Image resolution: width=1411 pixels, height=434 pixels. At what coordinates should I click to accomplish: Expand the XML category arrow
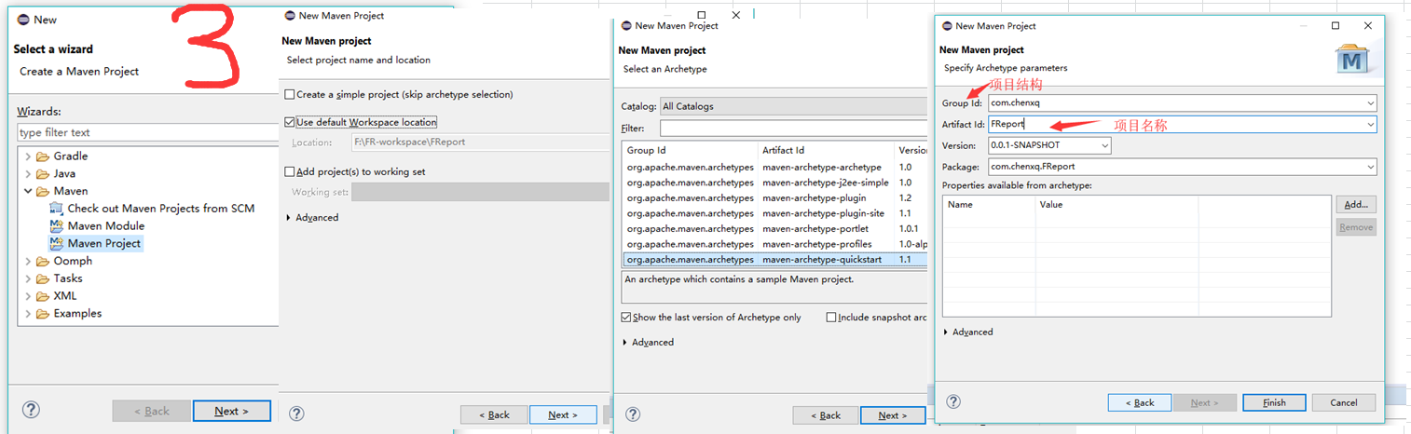(27, 296)
